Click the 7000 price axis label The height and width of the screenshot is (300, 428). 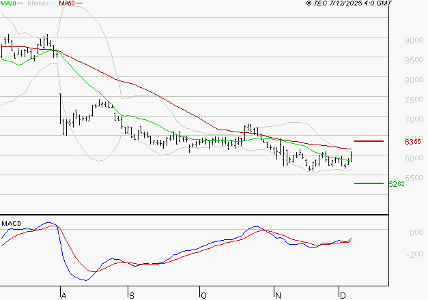click(414, 119)
